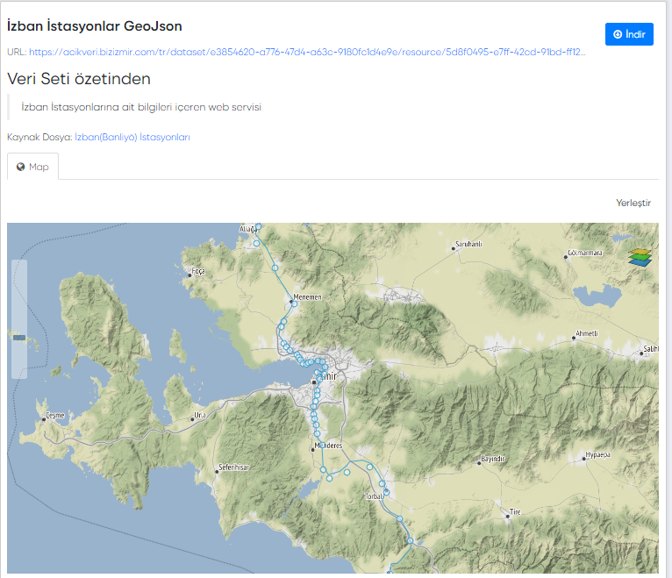The image size is (672, 578).
Task: Click the Urla town marker on map
Action: point(192,419)
